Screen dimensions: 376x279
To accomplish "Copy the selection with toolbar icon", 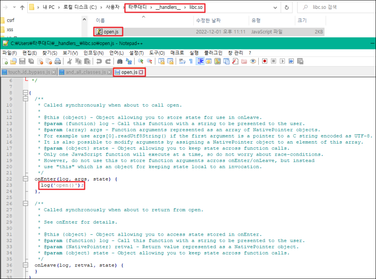I will pos(78,62).
